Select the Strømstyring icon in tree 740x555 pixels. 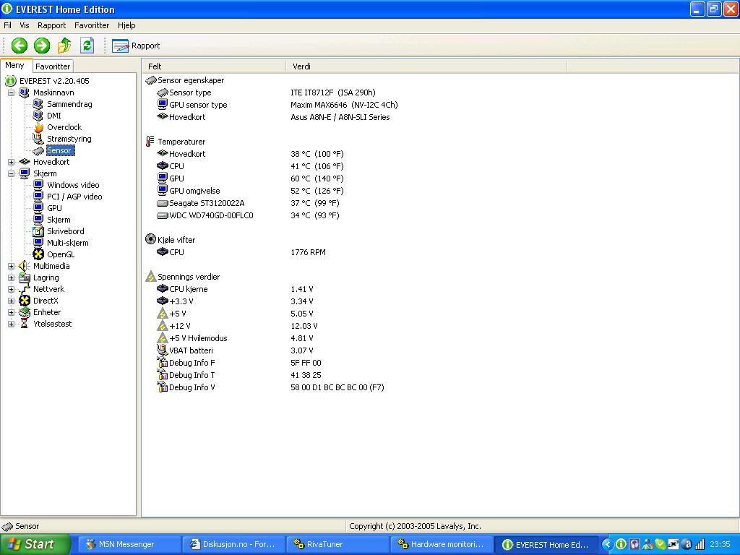pyautogui.click(x=38, y=139)
